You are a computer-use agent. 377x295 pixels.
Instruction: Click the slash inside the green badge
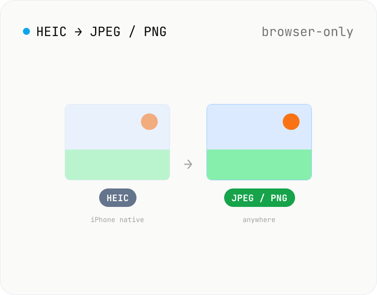tap(262, 198)
